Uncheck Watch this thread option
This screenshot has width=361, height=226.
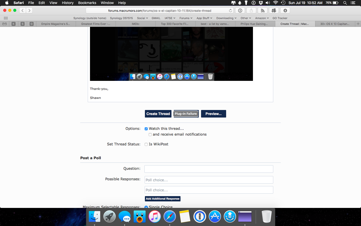click(x=146, y=129)
